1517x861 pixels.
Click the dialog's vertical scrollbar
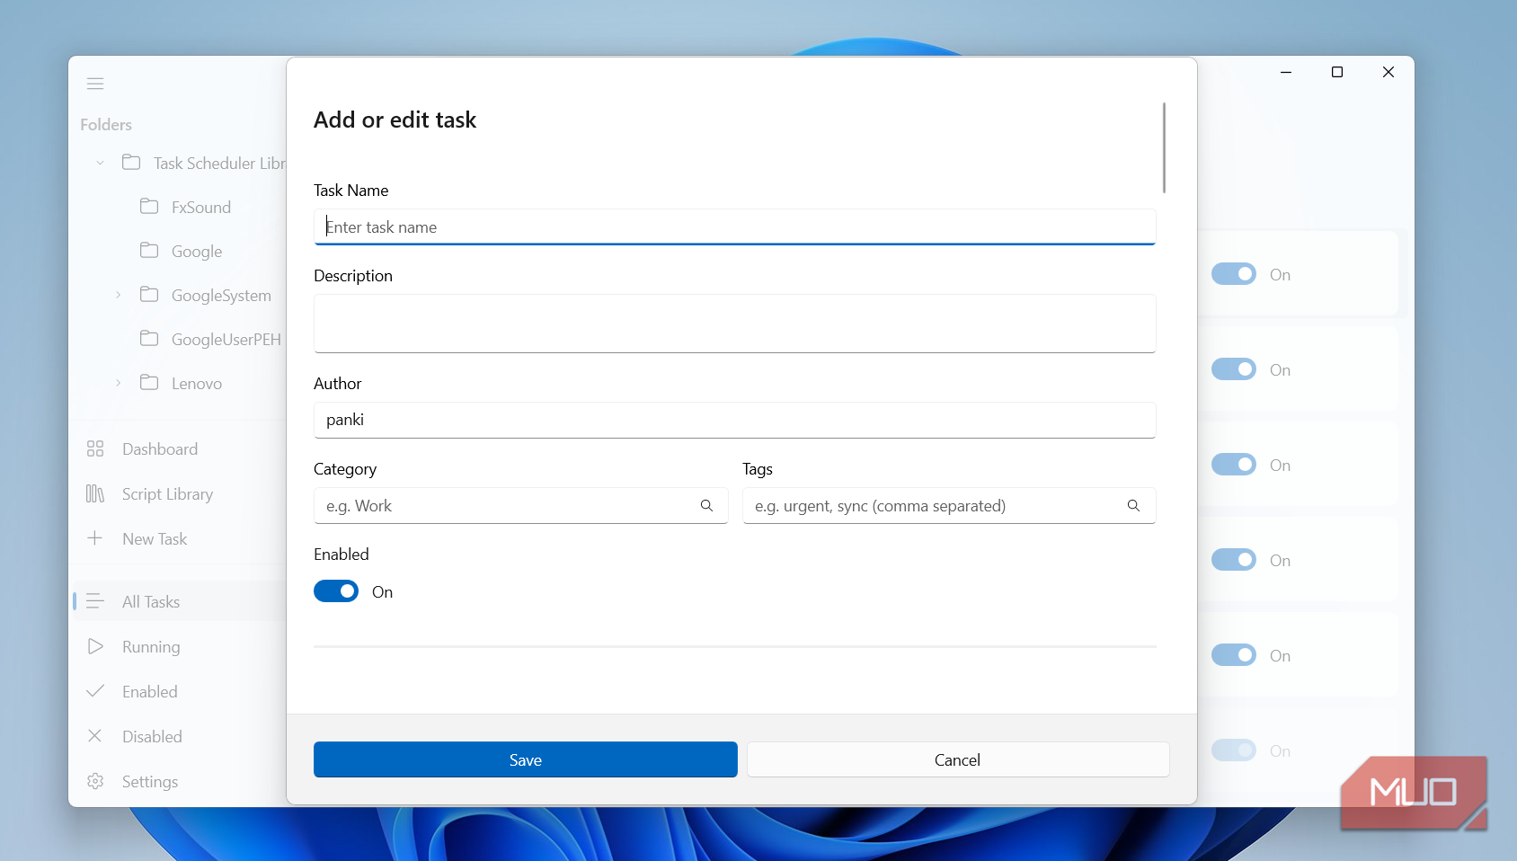[1164, 147]
